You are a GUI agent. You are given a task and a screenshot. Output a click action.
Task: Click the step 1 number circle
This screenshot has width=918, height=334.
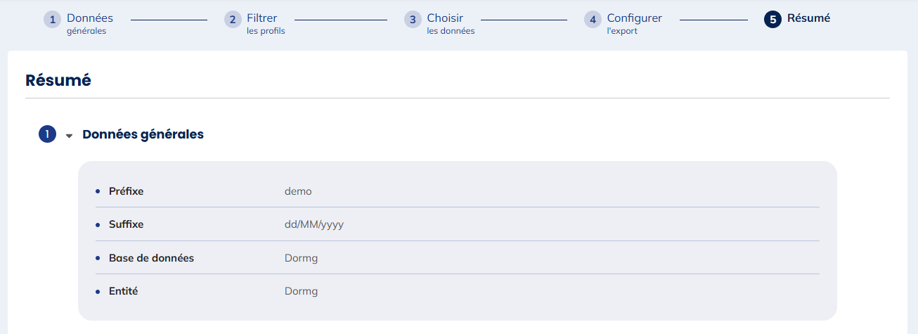(53, 20)
